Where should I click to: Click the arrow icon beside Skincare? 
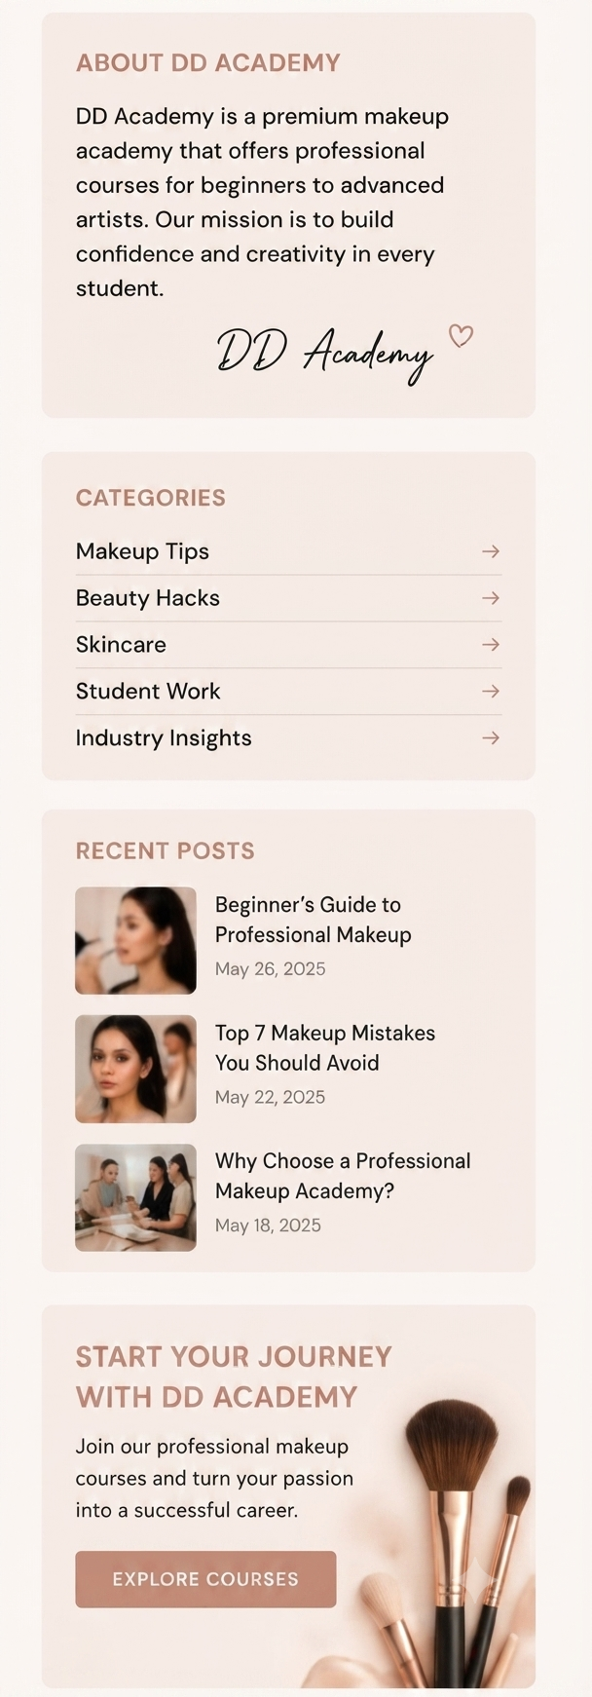(x=491, y=645)
